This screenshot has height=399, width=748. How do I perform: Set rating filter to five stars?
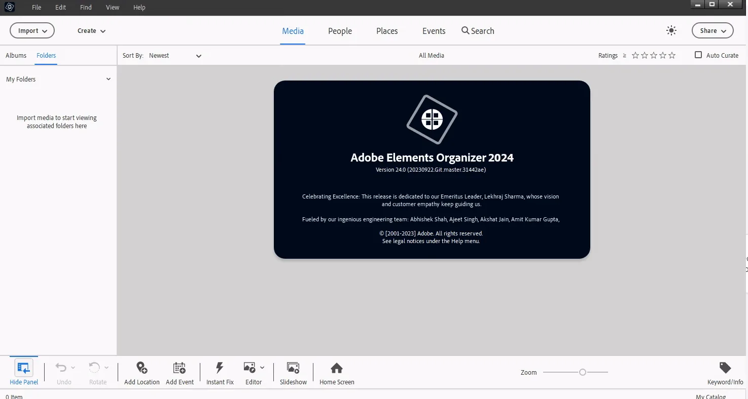coord(672,55)
